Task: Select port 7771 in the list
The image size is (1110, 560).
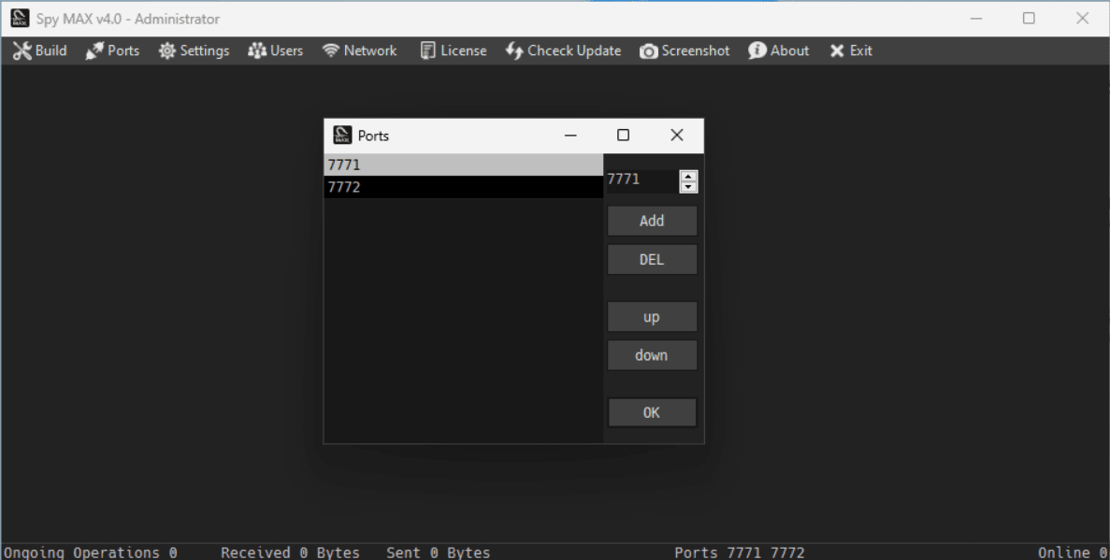Action: click(464, 165)
